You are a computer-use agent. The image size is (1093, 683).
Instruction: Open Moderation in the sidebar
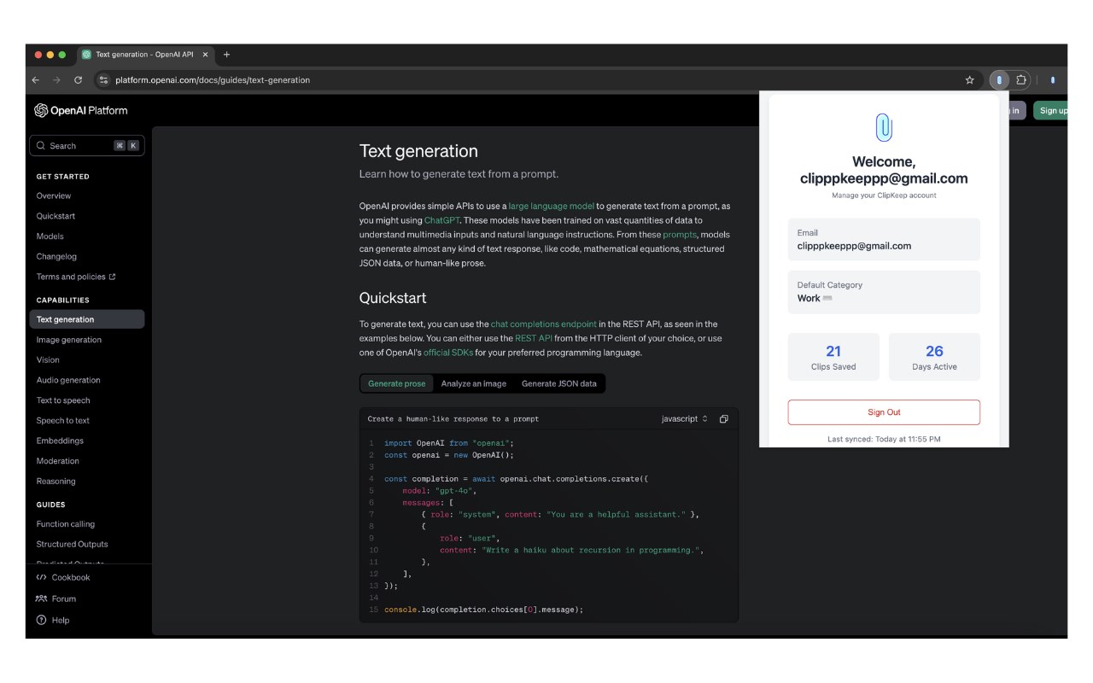58,461
